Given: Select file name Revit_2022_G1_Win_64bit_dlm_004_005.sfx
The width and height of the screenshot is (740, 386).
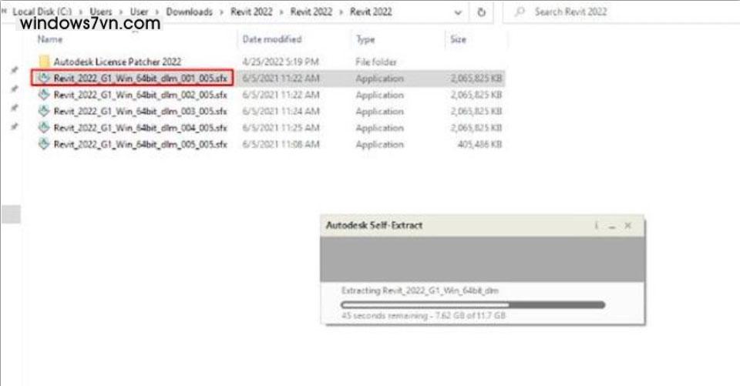Looking at the screenshot, I should point(140,127).
